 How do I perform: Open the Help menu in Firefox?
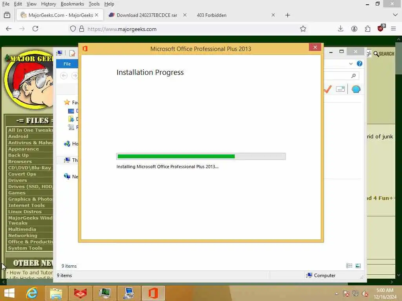click(109, 4)
